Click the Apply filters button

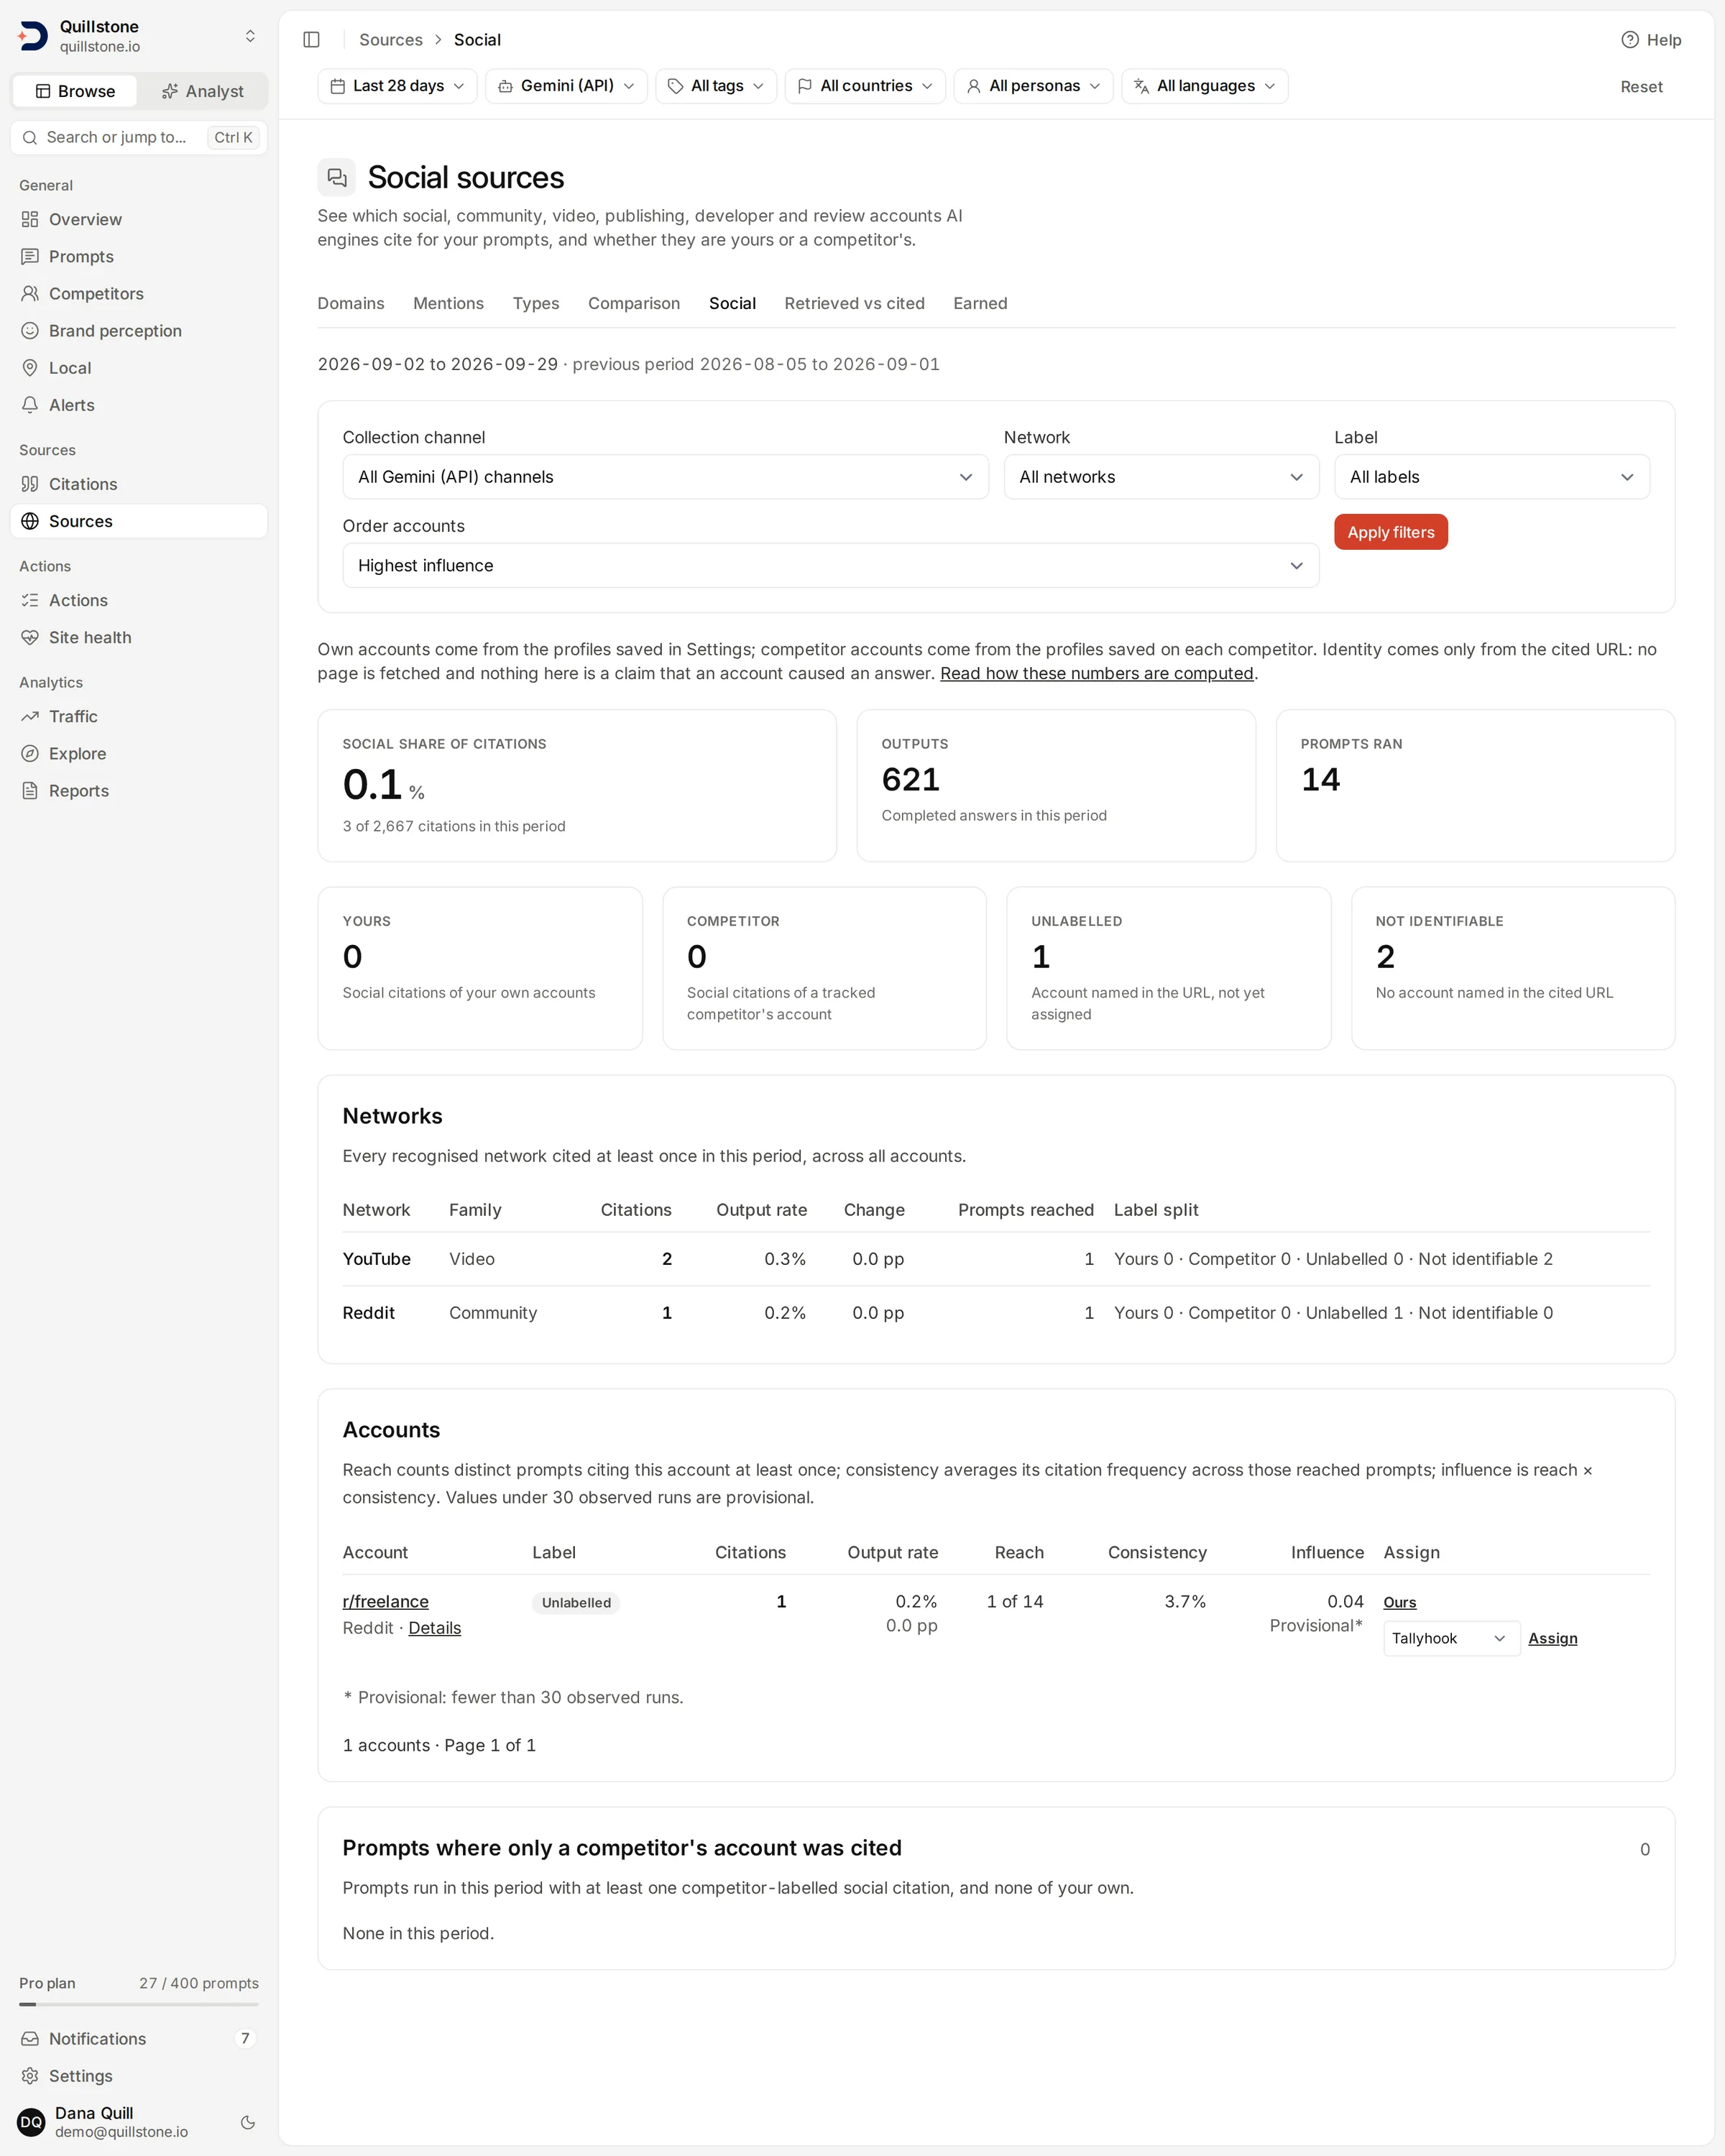(1390, 532)
